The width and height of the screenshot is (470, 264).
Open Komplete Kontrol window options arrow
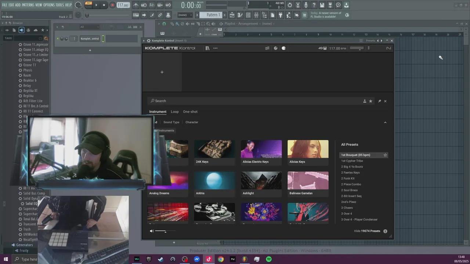(x=144, y=41)
